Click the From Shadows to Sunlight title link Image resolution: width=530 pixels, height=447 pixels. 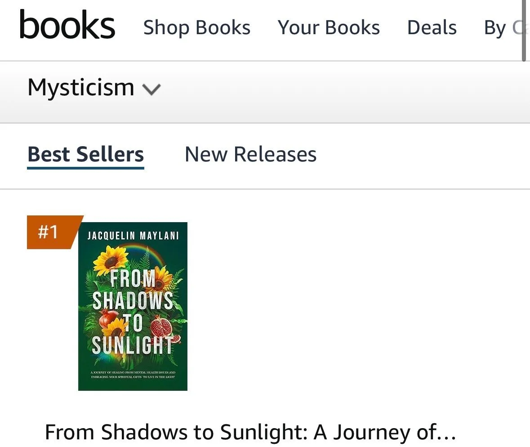coord(250,432)
